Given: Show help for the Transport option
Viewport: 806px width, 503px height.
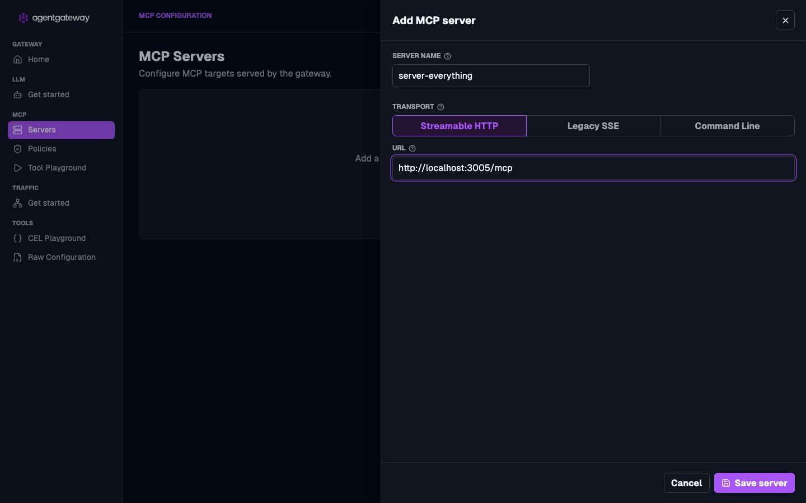Looking at the screenshot, I should click(x=441, y=107).
